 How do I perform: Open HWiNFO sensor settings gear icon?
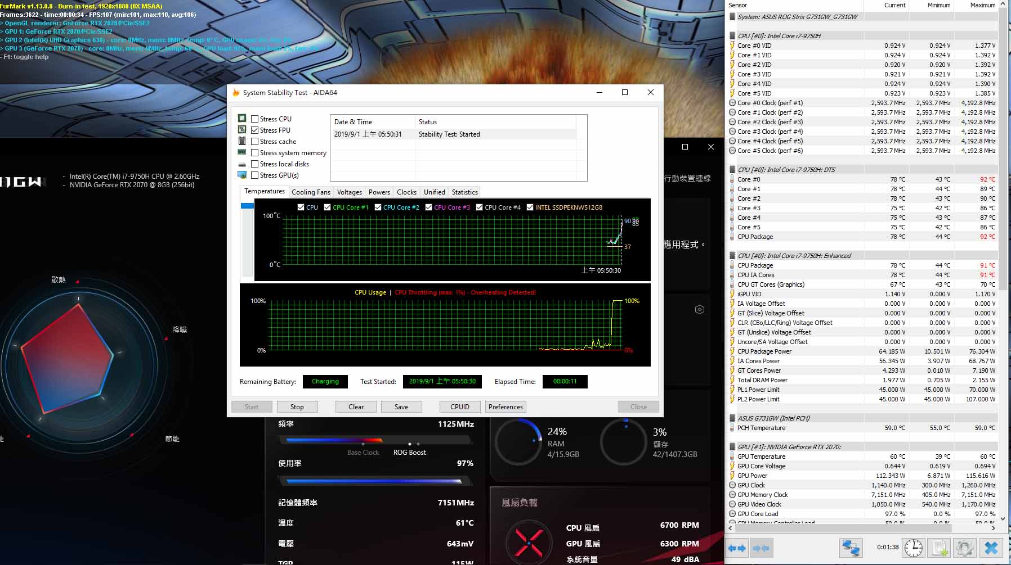[x=964, y=548]
